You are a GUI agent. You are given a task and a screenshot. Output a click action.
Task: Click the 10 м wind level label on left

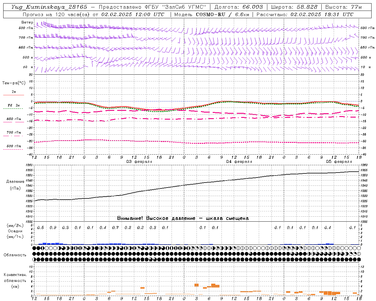tap(28, 67)
